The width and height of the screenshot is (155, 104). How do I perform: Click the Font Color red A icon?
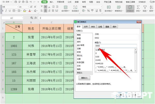(30, 11)
